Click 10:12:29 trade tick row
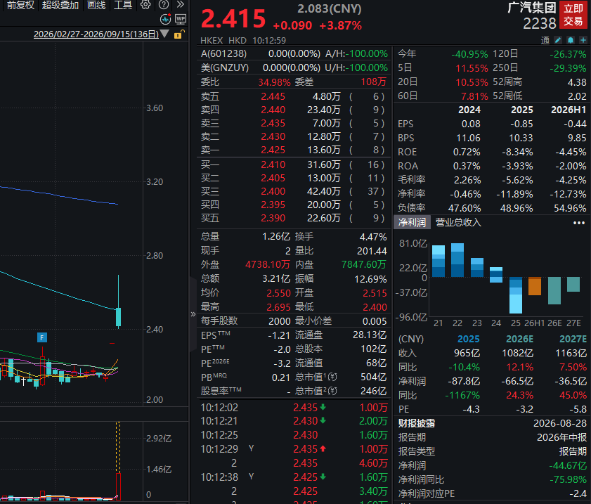Image resolution: width=591 pixels, height=504 pixels. point(294,449)
